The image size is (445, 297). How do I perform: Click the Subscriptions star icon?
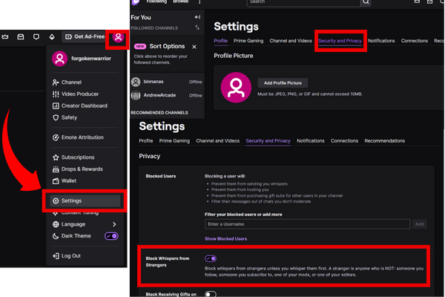click(56, 157)
